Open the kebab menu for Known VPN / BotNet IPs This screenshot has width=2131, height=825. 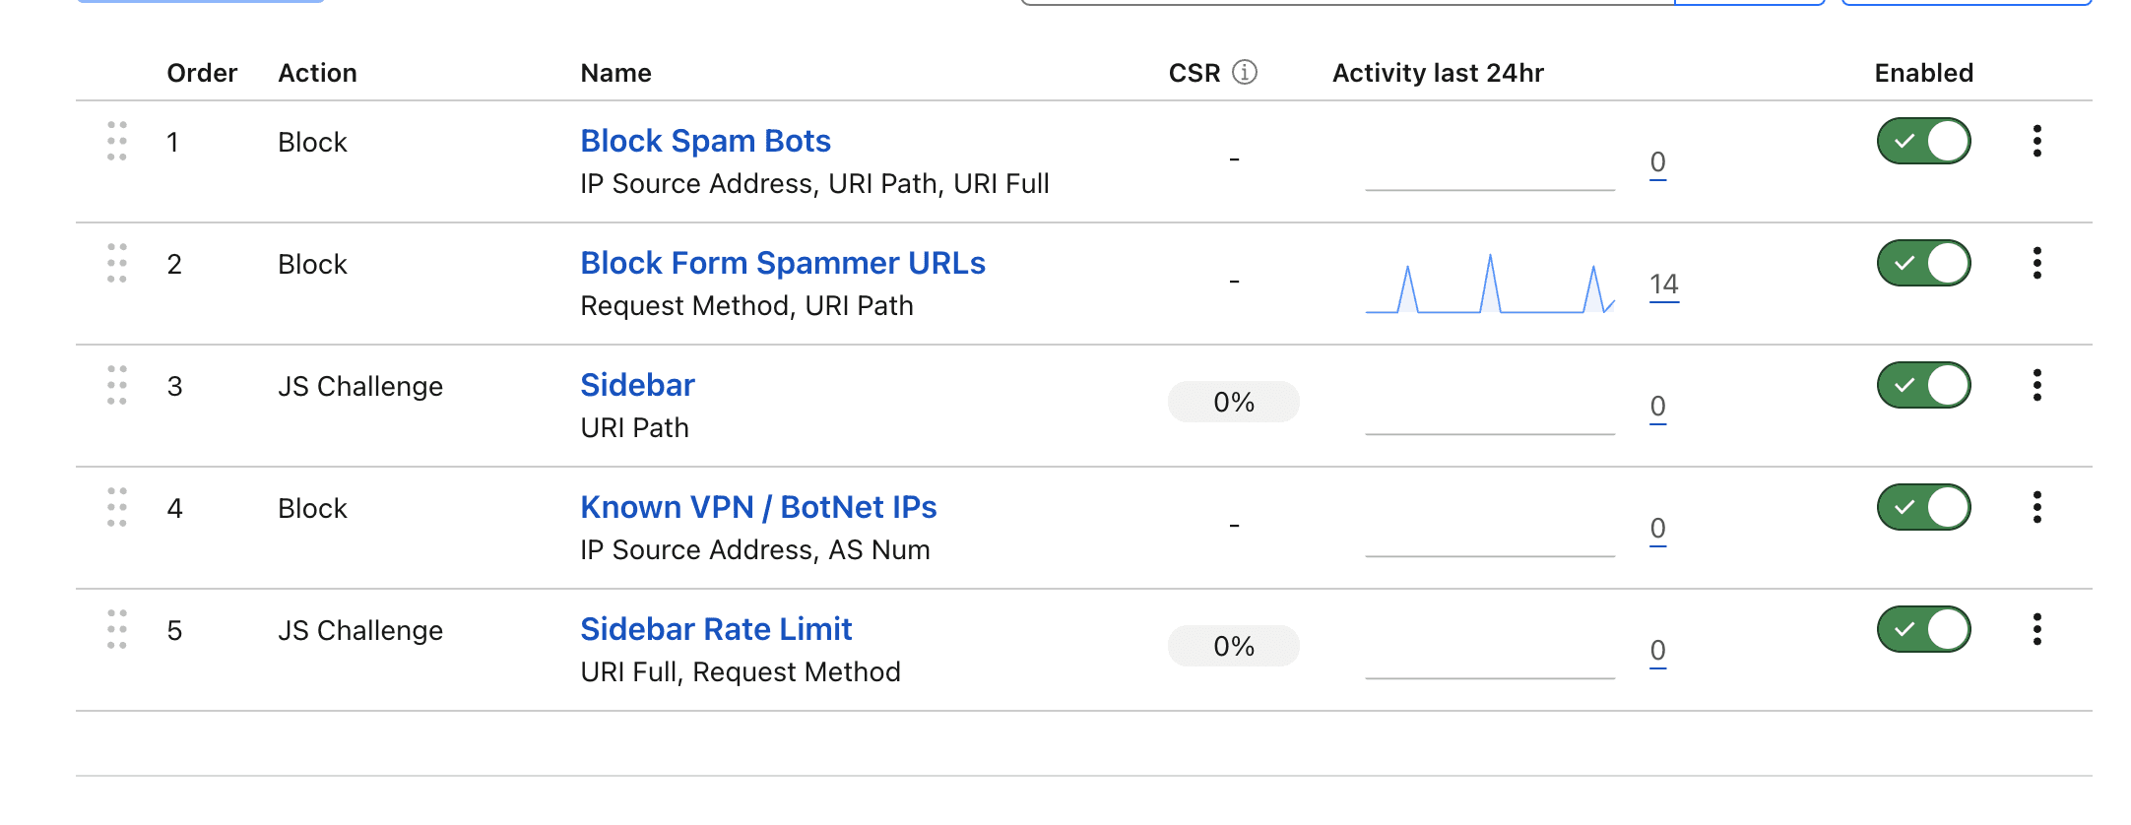point(2037,507)
